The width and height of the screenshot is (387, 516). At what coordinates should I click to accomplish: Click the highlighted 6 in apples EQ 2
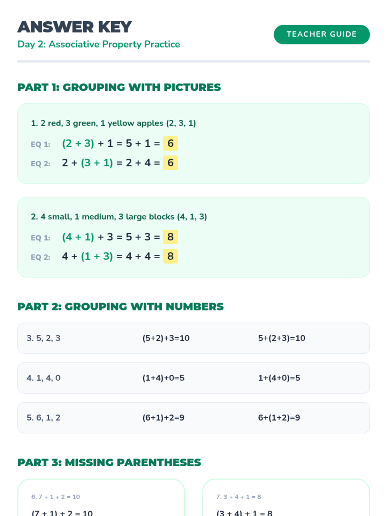[170, 163]
